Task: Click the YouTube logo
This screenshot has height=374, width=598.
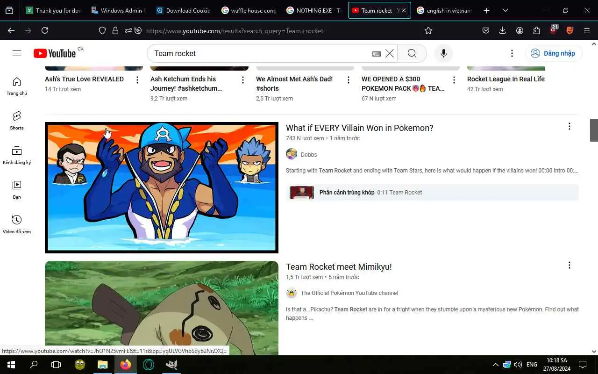Action: click(x=55, y=53)
